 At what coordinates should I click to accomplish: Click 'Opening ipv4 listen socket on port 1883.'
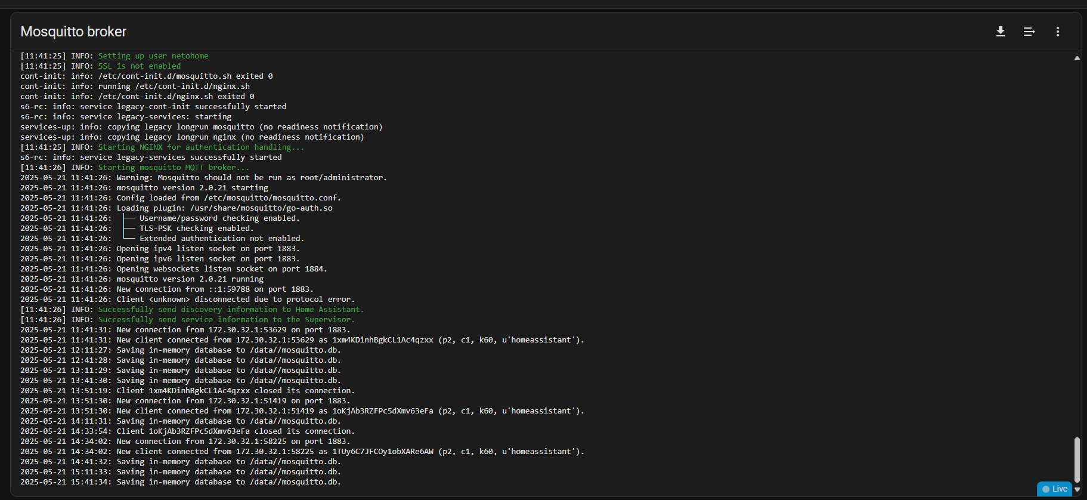coord(160,249)
